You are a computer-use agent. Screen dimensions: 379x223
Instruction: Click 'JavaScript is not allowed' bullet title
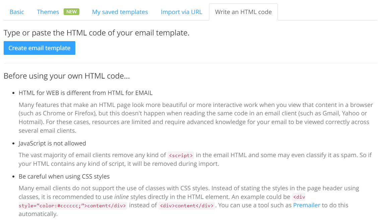[52, 143]
